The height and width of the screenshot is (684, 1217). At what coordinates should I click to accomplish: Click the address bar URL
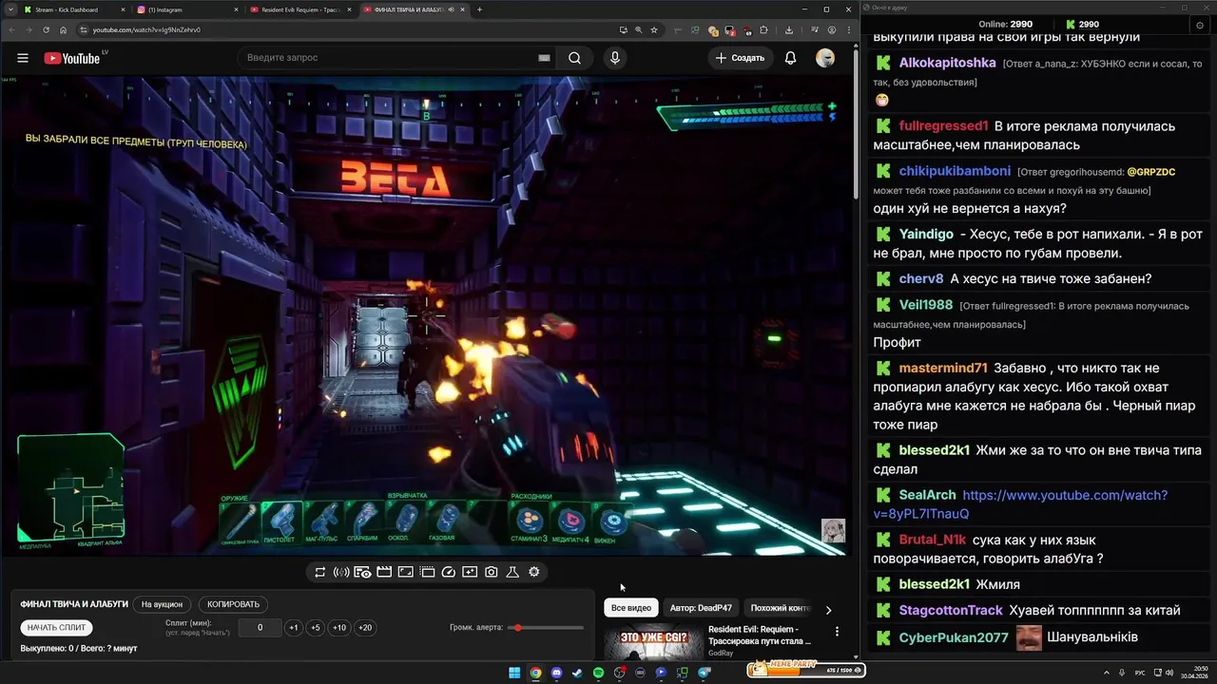[146, 29]
